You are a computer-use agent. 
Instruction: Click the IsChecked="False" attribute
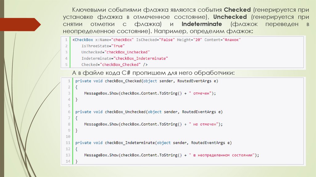(x=156, y=40)
